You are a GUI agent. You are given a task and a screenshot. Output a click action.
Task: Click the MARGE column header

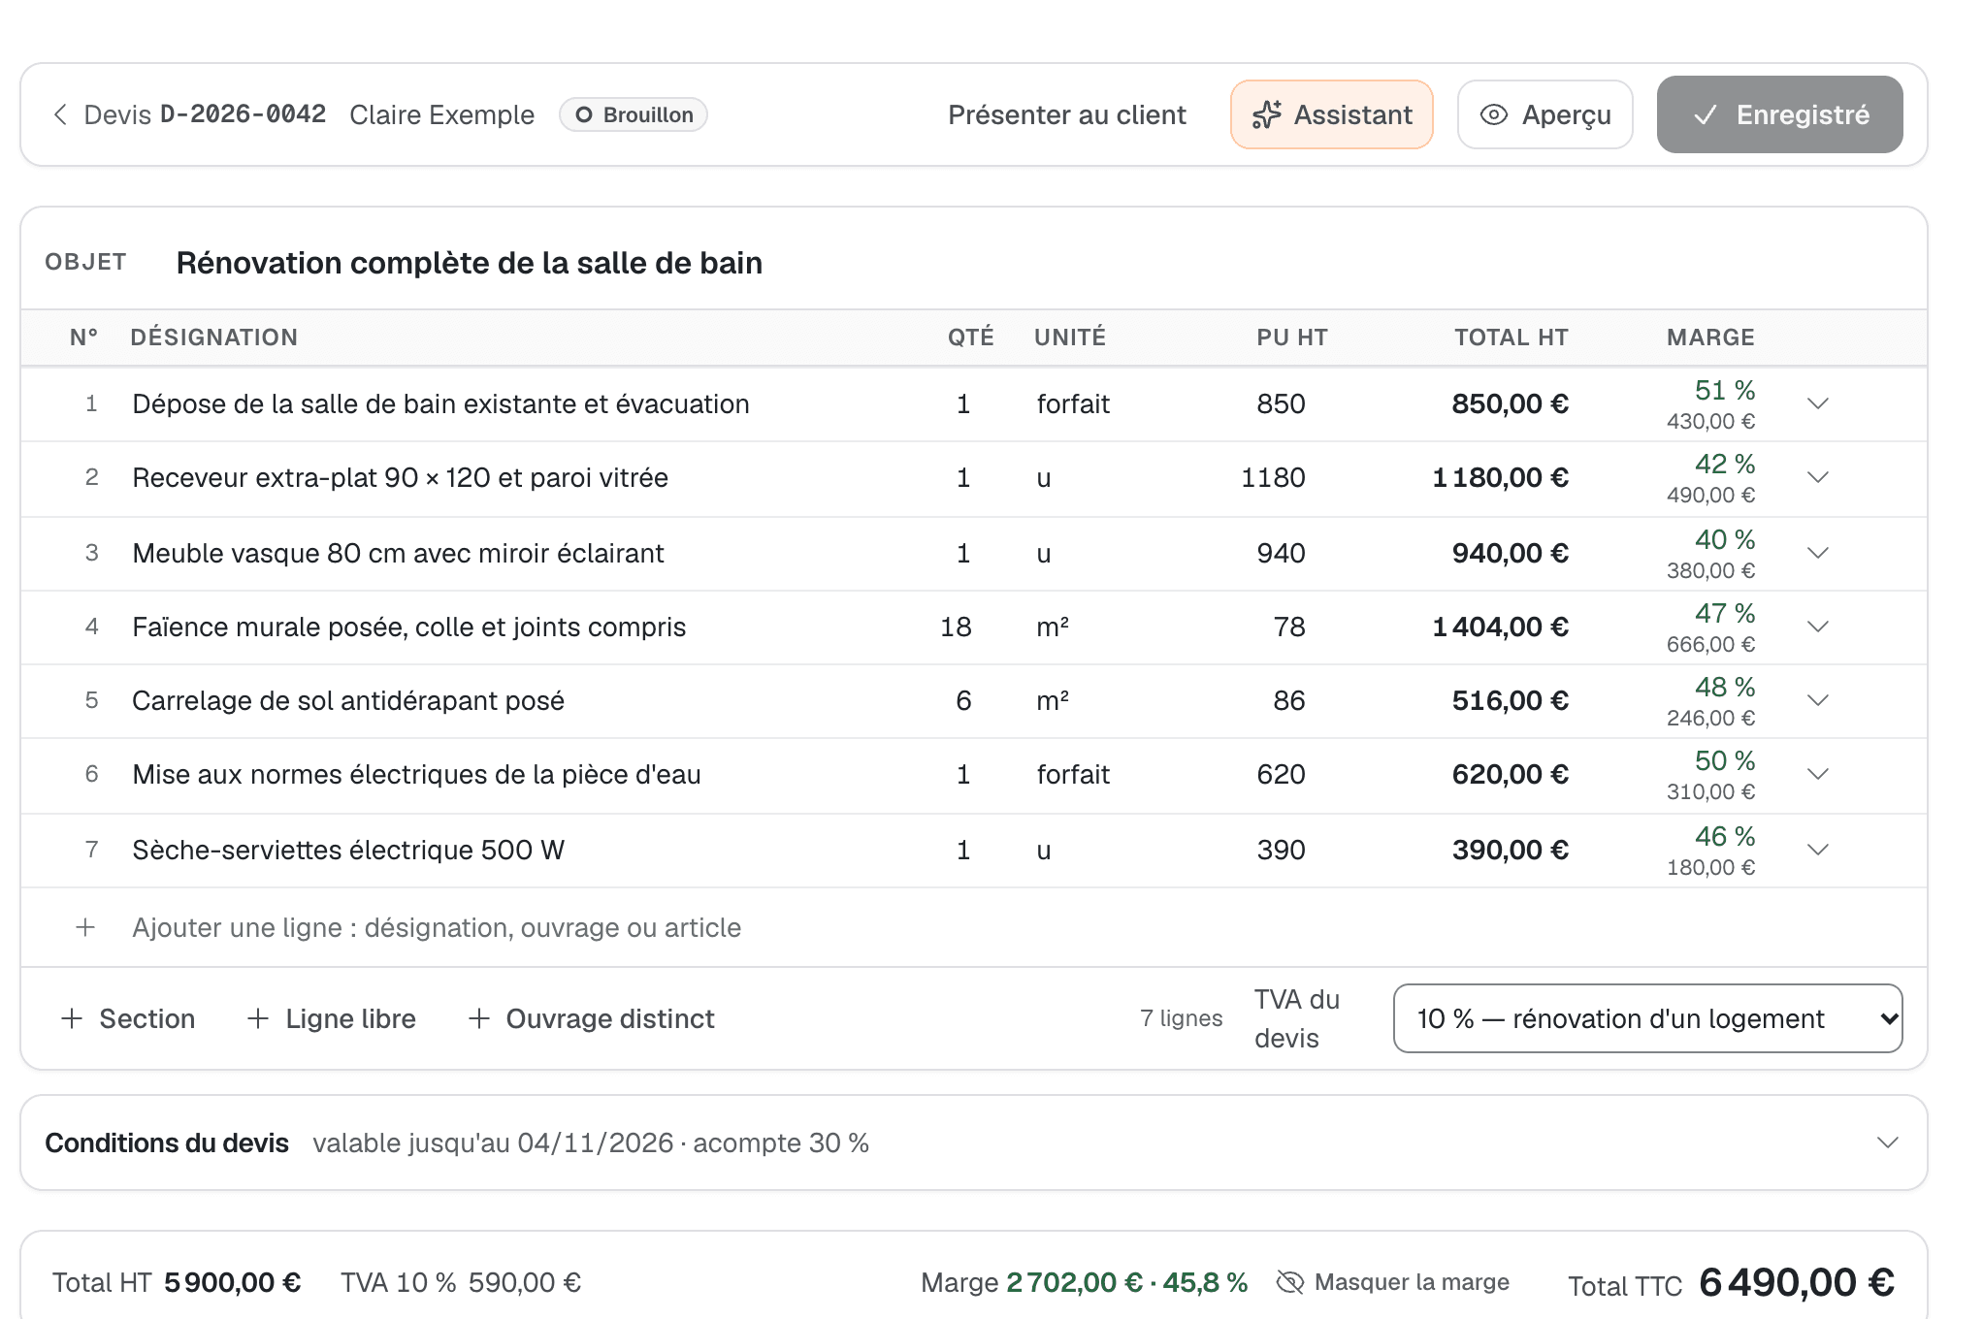(x=1710, y=338)
